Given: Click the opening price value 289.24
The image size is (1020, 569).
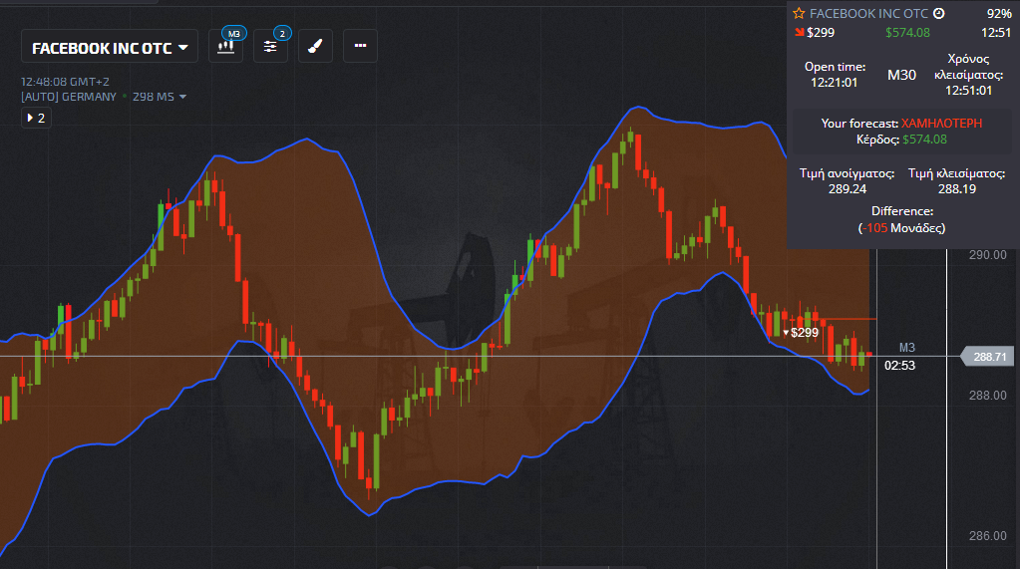Looking at the screenshot, I should click(847, 189).
